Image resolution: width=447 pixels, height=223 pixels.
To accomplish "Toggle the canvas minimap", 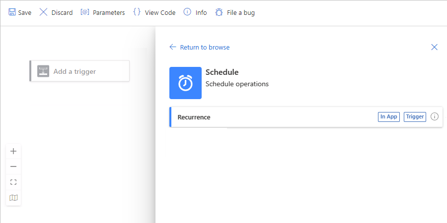I will coord(13,198).
